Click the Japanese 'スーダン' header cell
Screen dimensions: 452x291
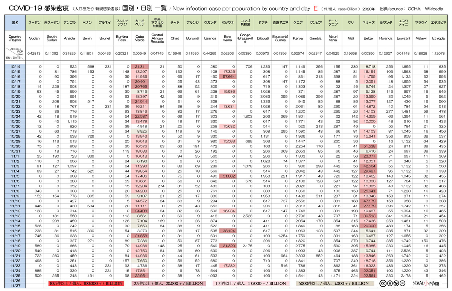(x=34, y=23)
